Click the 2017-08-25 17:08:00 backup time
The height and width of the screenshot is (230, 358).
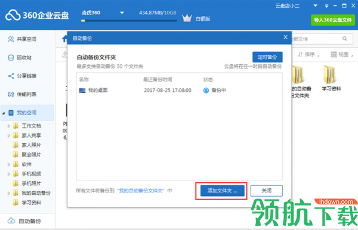(168, 90)
